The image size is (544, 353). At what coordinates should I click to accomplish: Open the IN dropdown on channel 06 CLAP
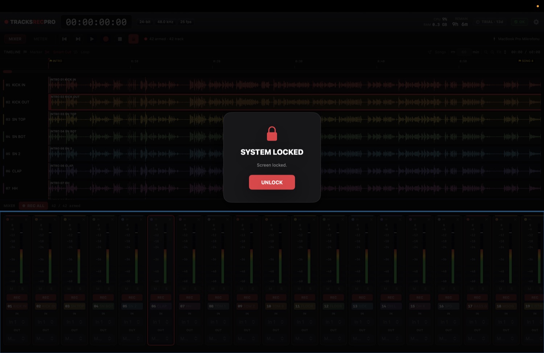[161, 322]
